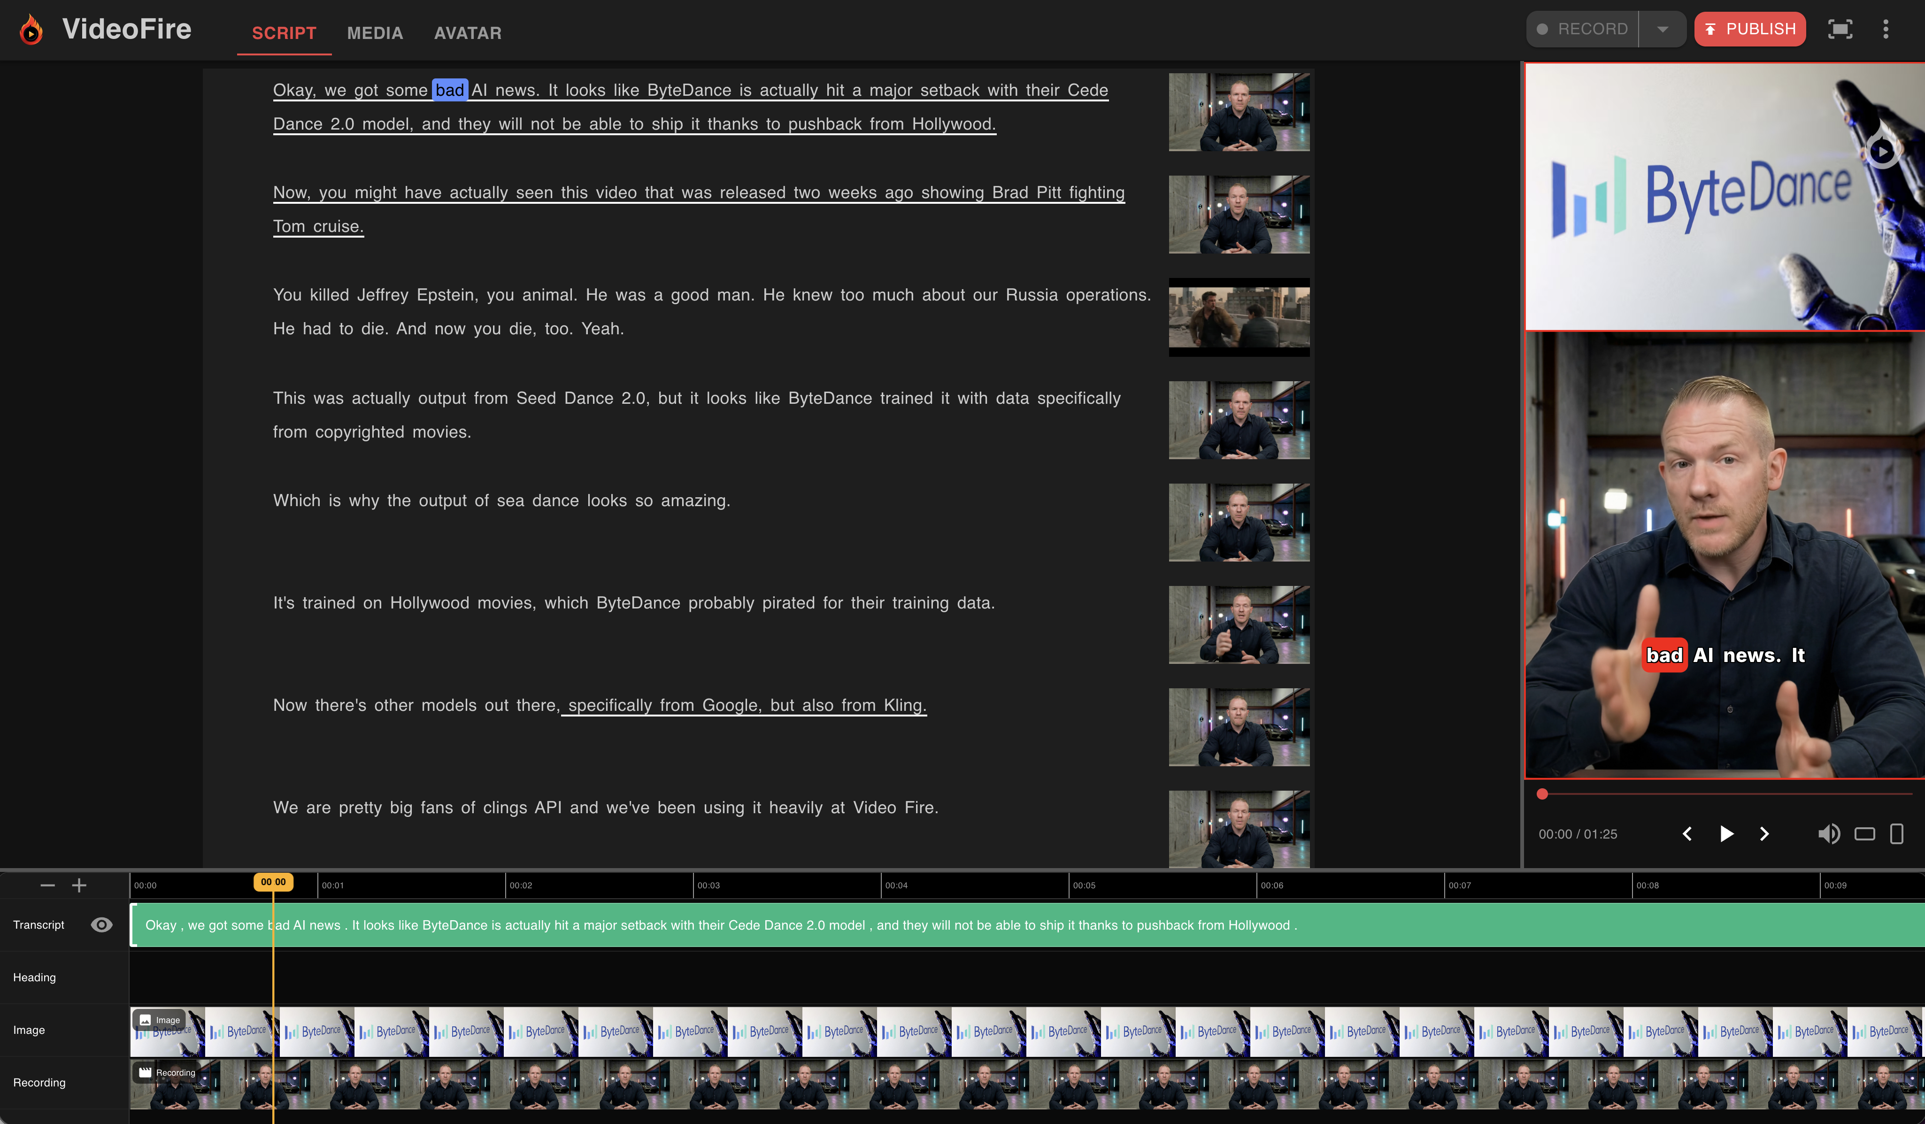Select thumbnail beside "Which is why" paragraph
Image resolution: width=1925 pixels, height=1124 pixels.
pos(1239,523)
